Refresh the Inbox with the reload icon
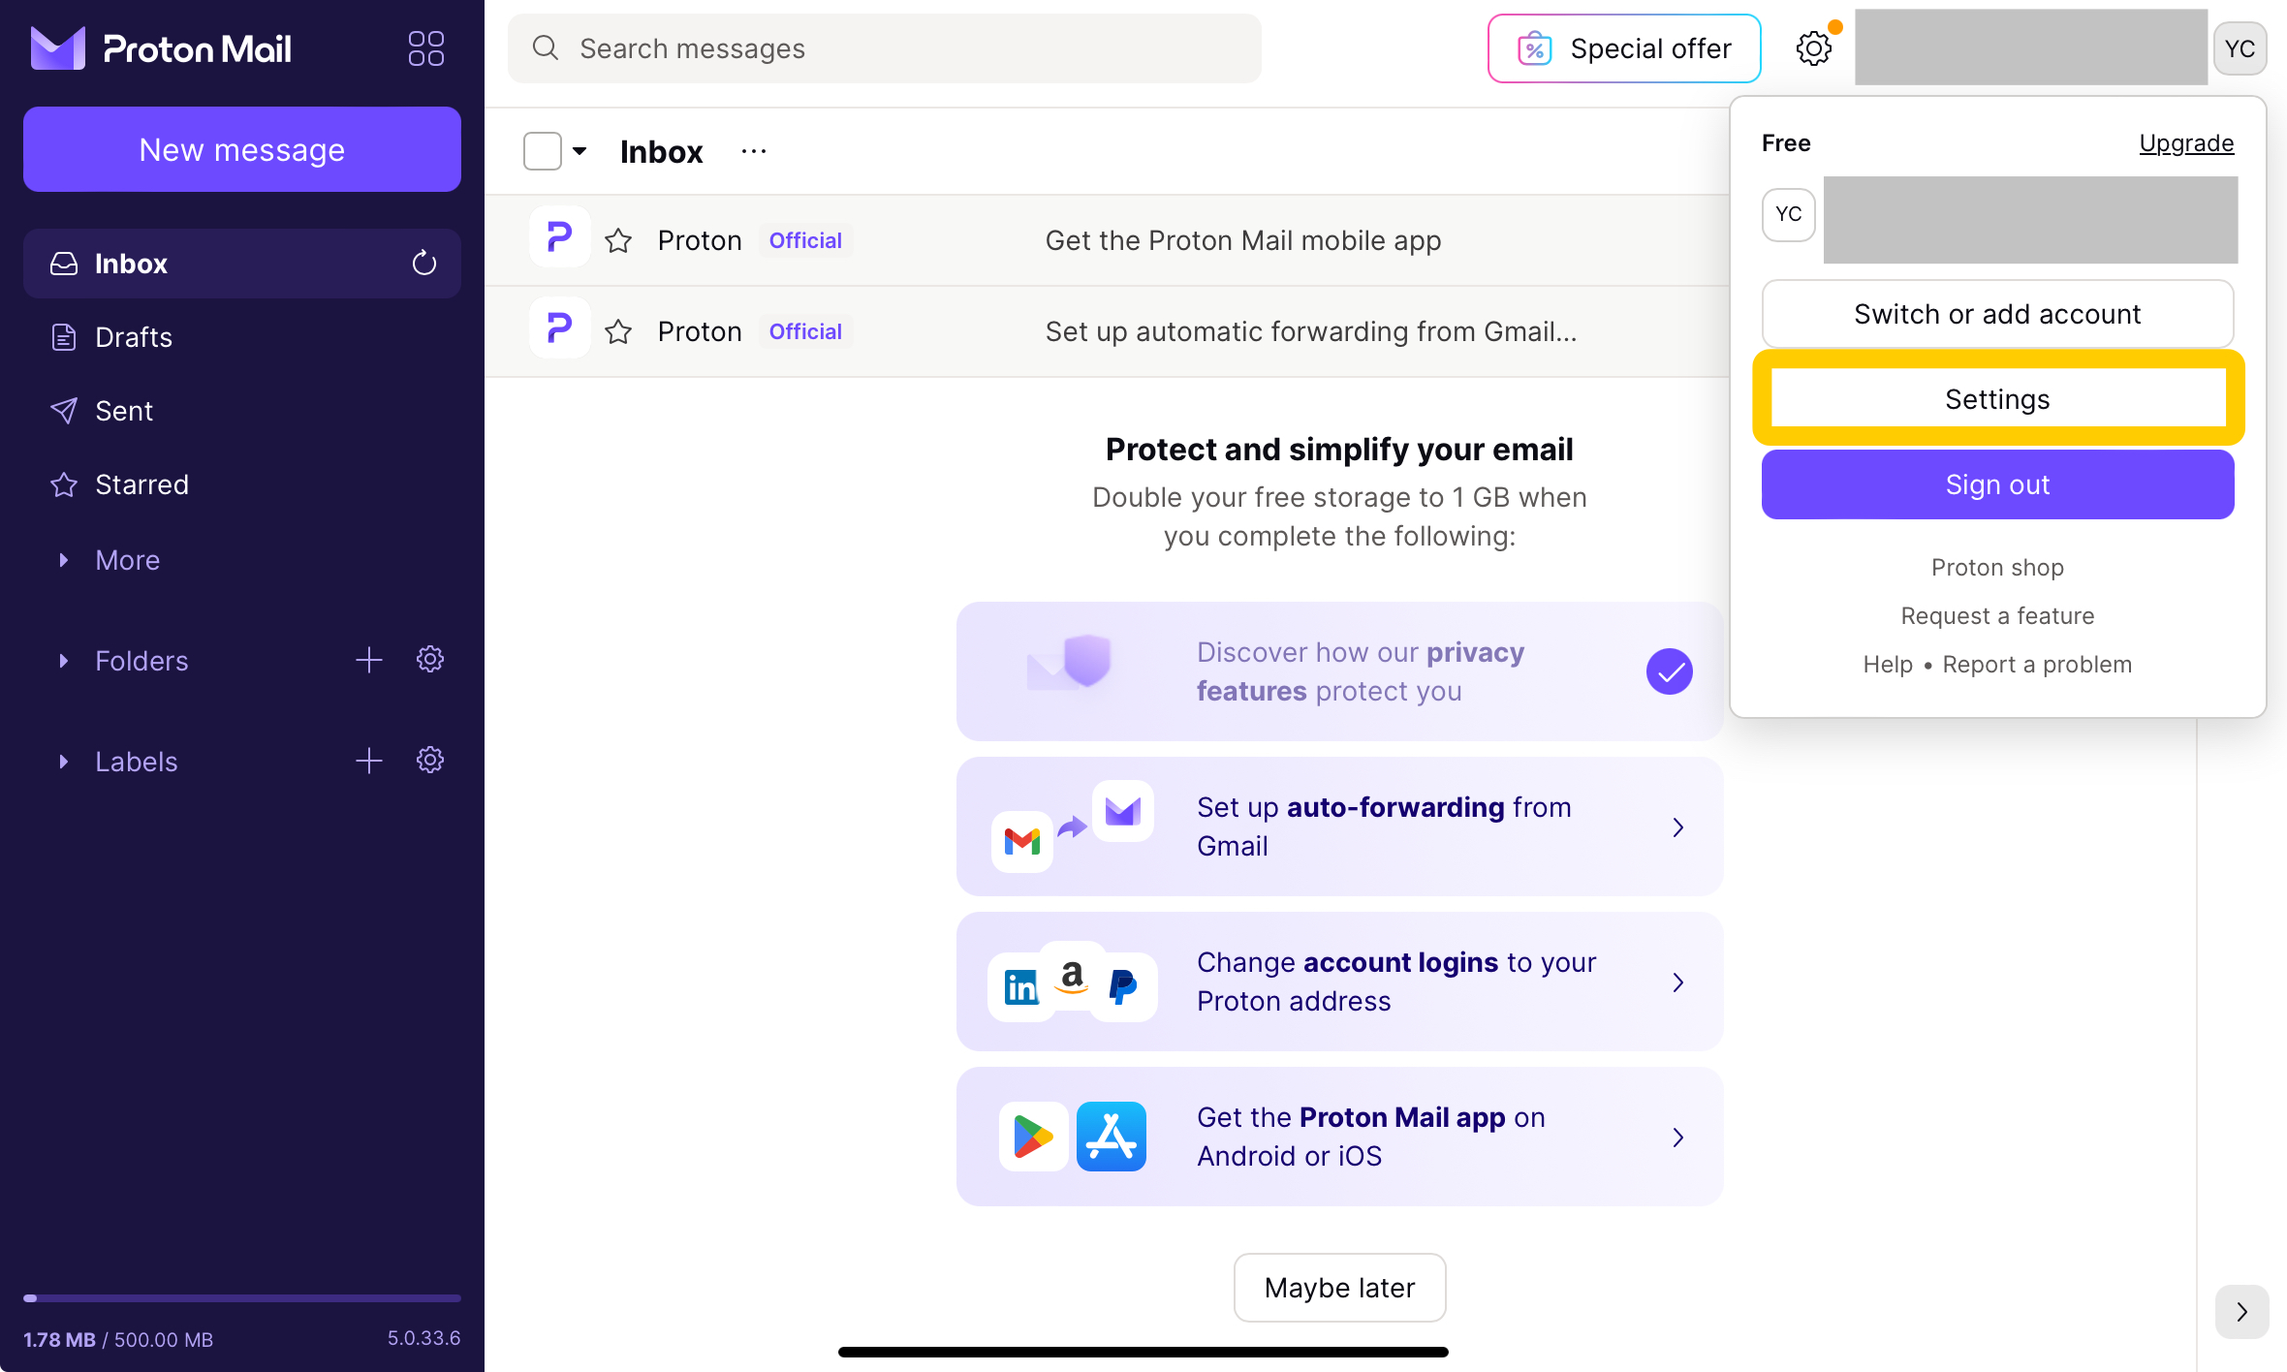Image resolution: width=2287 pixels, height=1372 pixels. [x=424, y=264]
